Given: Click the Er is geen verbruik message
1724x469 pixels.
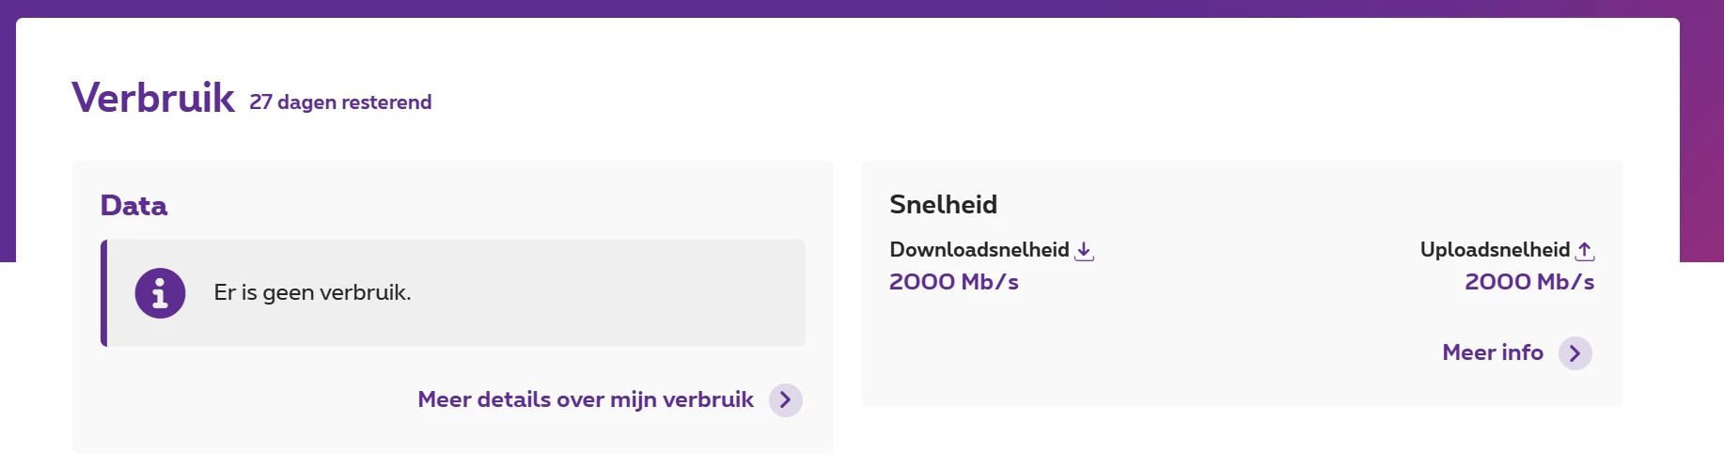Looking at the screenshot, I should (x=312, y=292).
